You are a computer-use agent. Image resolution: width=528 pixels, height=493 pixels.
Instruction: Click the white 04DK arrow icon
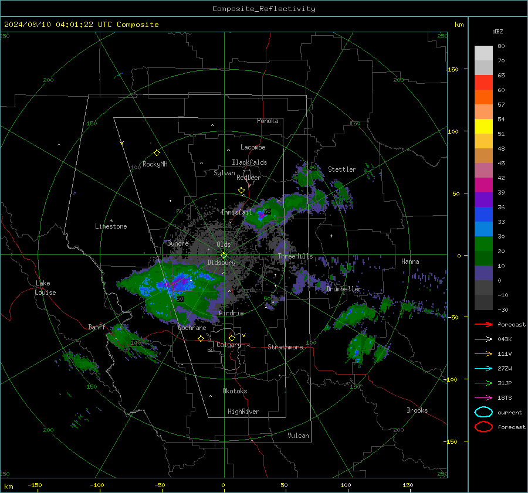483,339
